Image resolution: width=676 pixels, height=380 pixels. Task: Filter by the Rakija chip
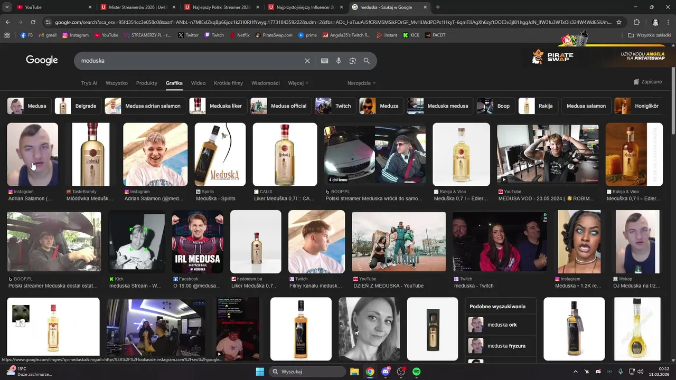tap(538, 106)
